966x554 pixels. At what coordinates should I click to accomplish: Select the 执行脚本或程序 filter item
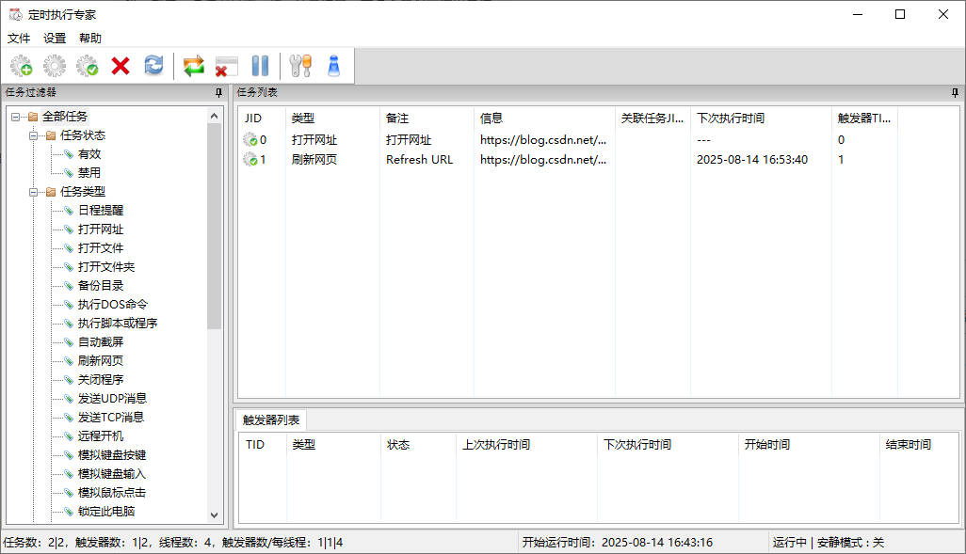coord(118,324)
